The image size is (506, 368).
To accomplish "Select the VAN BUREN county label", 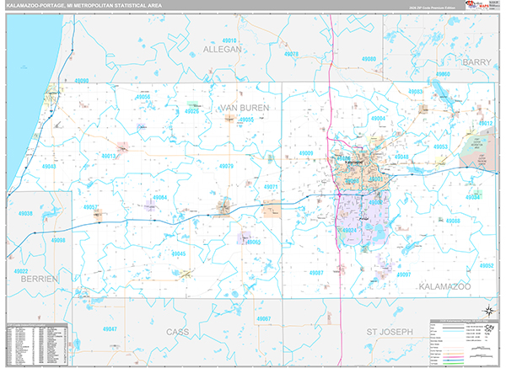I will coord(242,109).
